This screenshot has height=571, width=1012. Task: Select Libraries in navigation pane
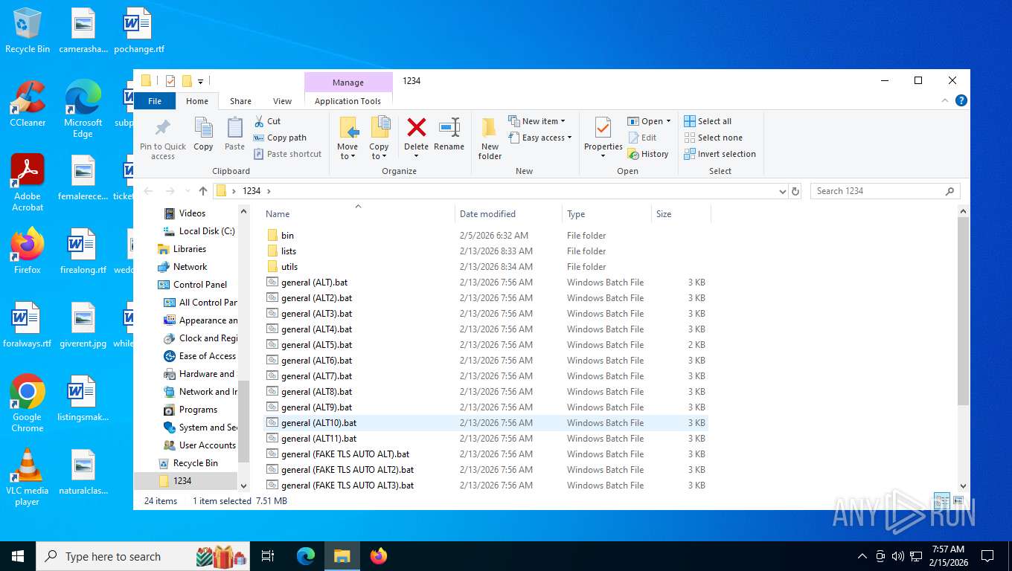(x=190, y=249)
